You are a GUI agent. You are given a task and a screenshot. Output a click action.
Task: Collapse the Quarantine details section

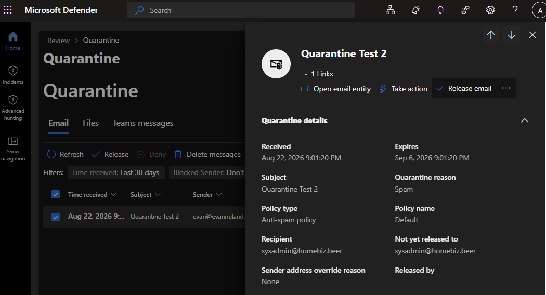point(524,120)
